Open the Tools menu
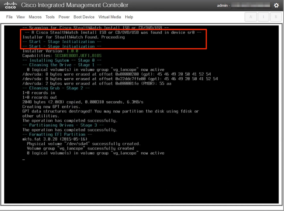Viewport: 284px width, 211px height. pos(50,17)
